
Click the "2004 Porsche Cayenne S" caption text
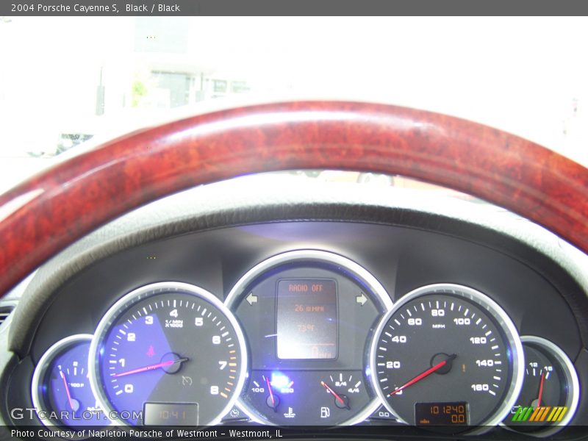65,8
